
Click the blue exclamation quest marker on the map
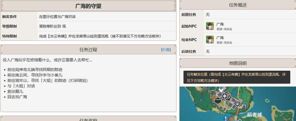[x=225, y=119]
